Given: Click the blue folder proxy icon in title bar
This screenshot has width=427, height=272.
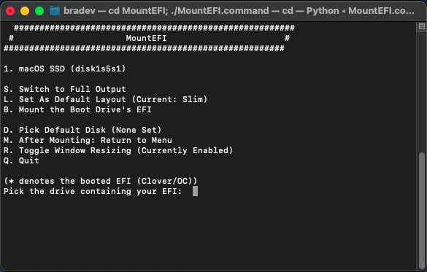Looking at the screenshot, I should click(x=55, y=11).
